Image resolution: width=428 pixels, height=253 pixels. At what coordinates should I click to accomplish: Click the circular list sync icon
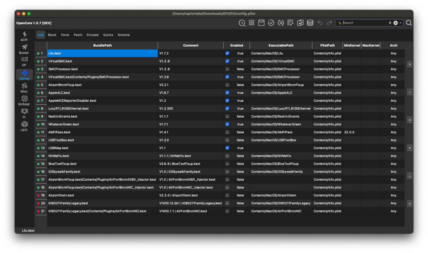(x=281, y=23)
